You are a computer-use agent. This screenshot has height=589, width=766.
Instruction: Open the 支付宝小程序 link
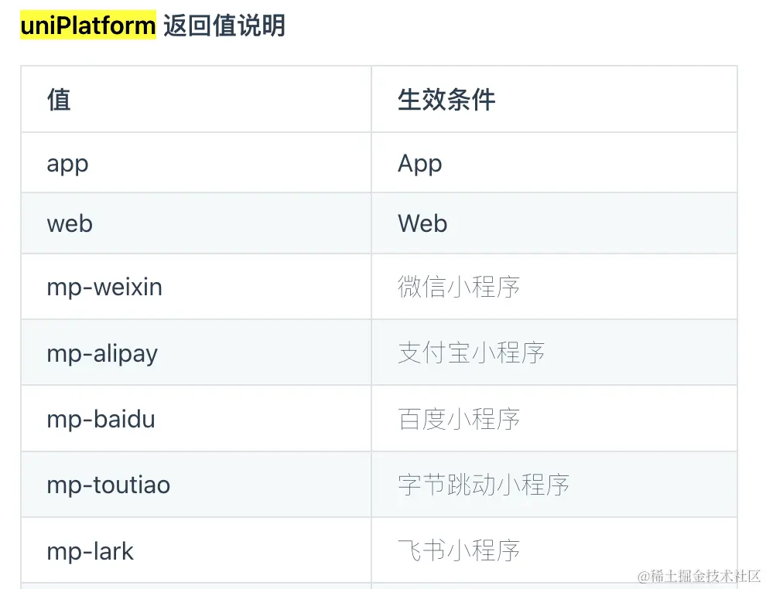pos(471,352)
